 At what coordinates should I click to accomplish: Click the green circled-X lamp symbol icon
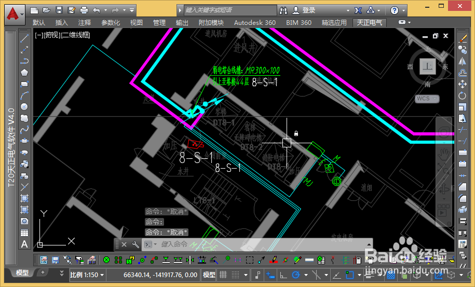pos(106,259)
